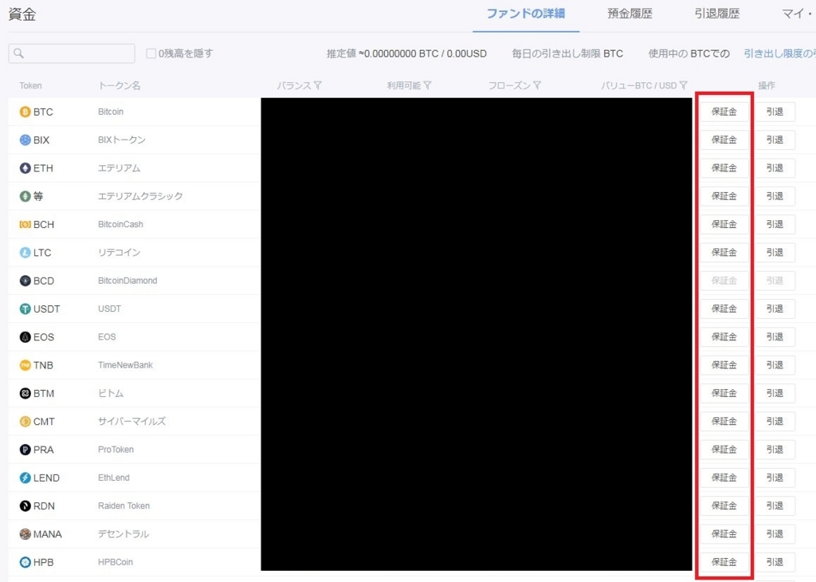This screenshot has height=582, width=816.
Task: Click the ProToken token name
Action: click(116, 449)
